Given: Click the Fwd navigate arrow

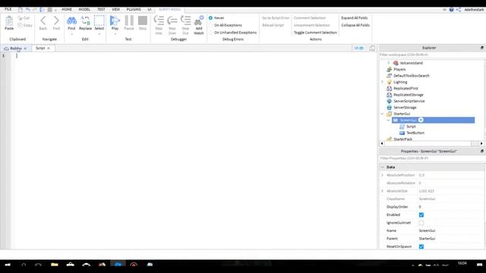Looking at the screenshot, I should click(x=56, y=20).
